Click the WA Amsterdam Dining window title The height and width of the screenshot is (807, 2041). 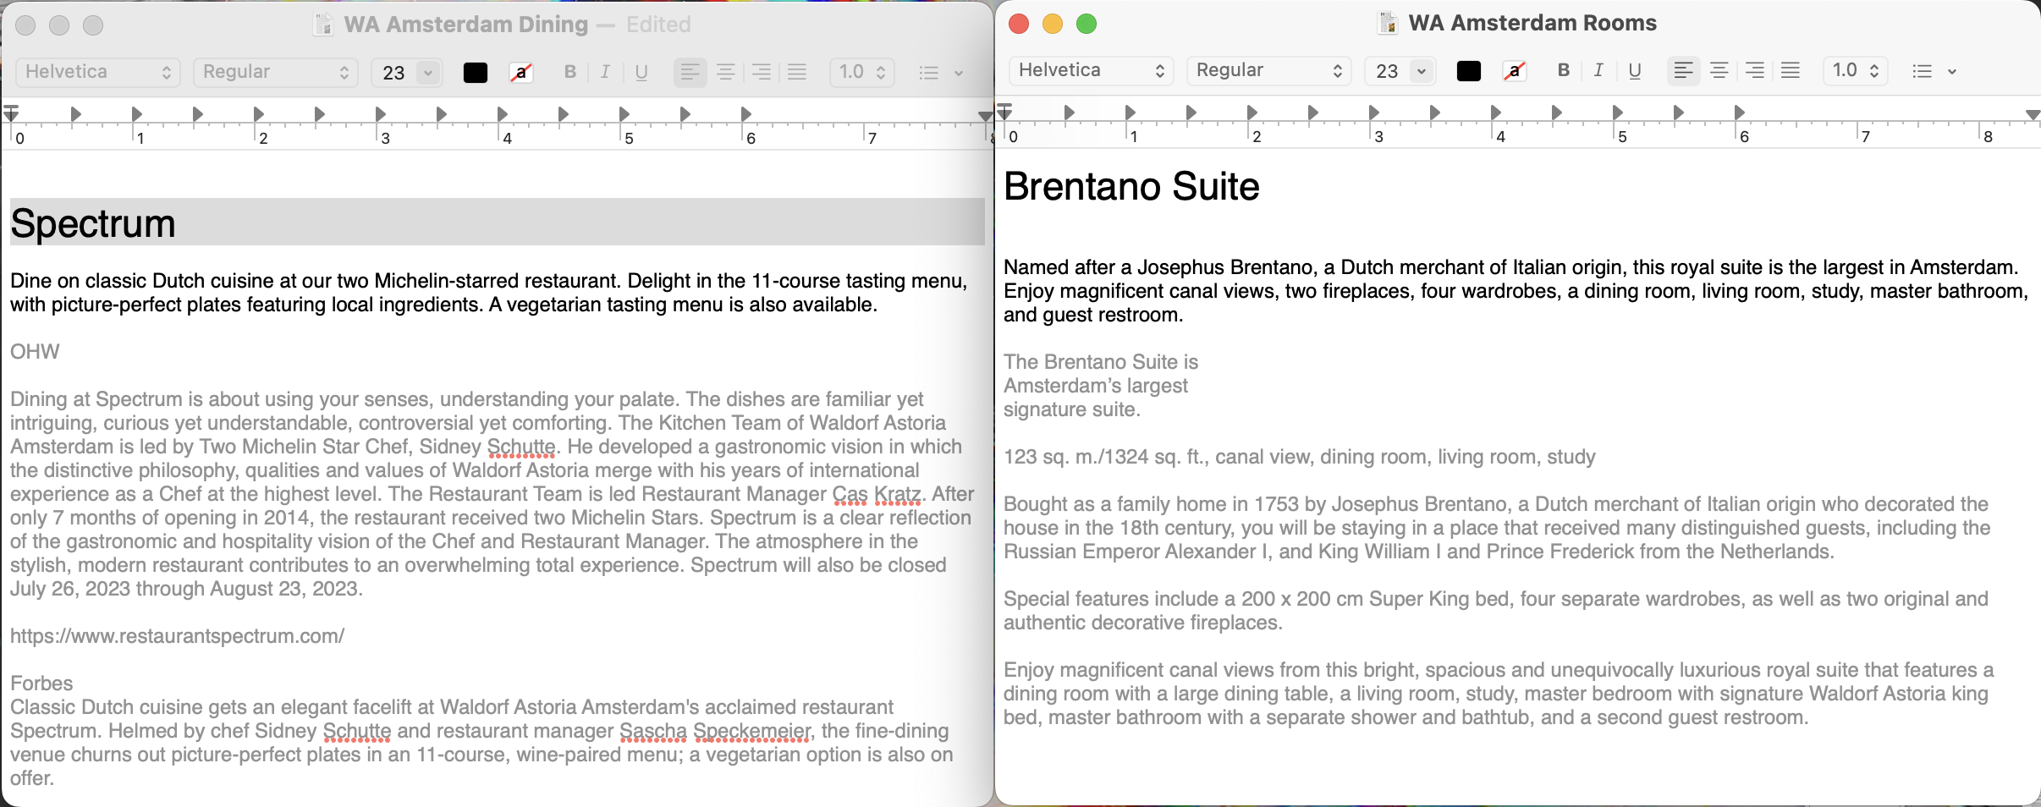[x=466, y=25]
